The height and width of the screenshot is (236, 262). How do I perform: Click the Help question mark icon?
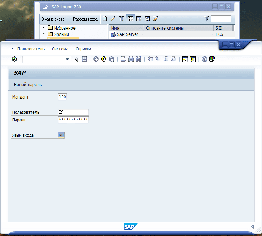click(205, 59)
